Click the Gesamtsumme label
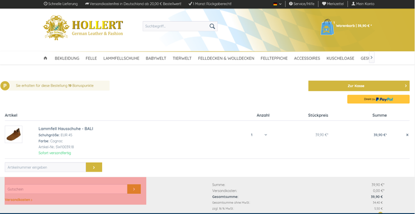415x214 pixels. 225,197
